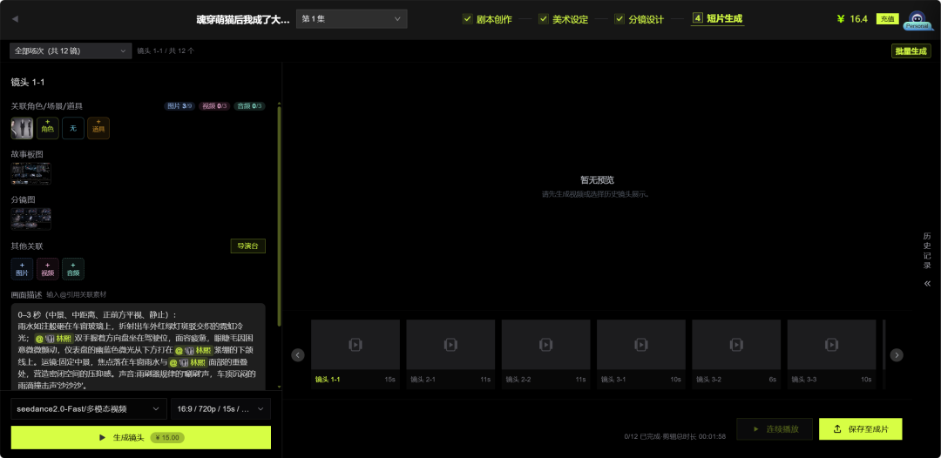Image resolution: width=941 pixels, height=458 pixels.
Task: Toggle the 剧本创作 step checkbox
Action: pyautogui.click(x=468, y=18)
